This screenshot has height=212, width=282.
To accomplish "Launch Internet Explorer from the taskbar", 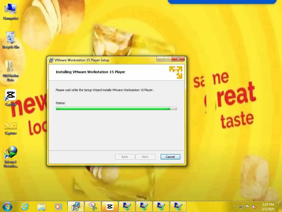I will [25, 206].
